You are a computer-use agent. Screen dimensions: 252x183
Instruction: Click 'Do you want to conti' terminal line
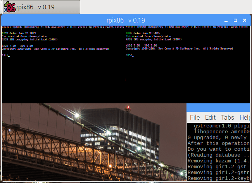click(x=219, y=149)
